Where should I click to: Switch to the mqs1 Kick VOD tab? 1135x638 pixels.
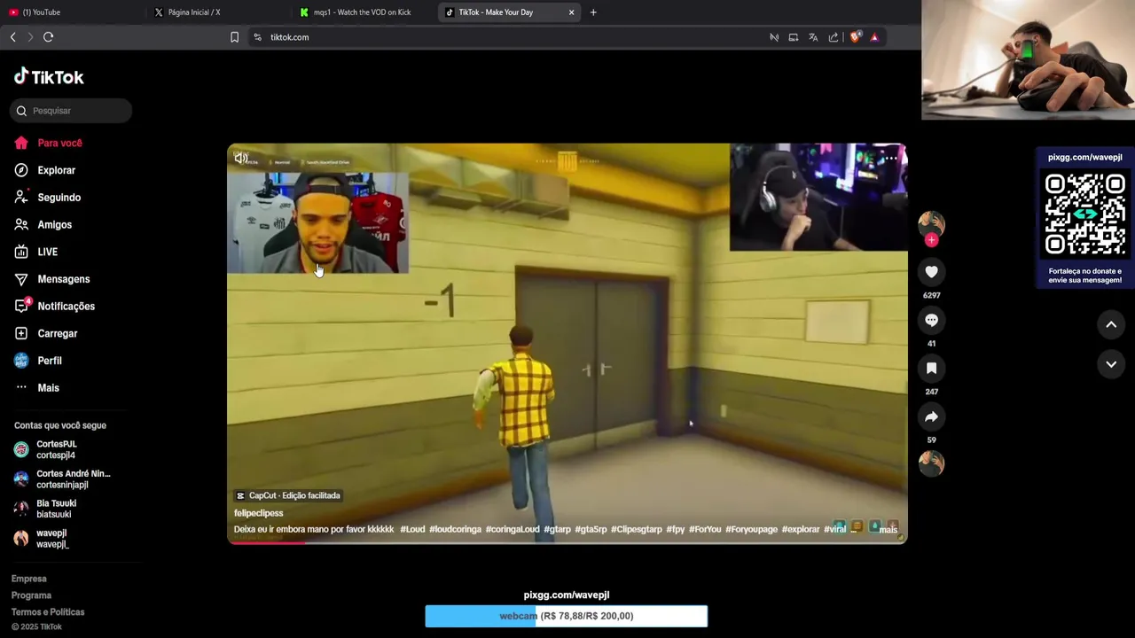pyautogui.click(x=364, y=12)
